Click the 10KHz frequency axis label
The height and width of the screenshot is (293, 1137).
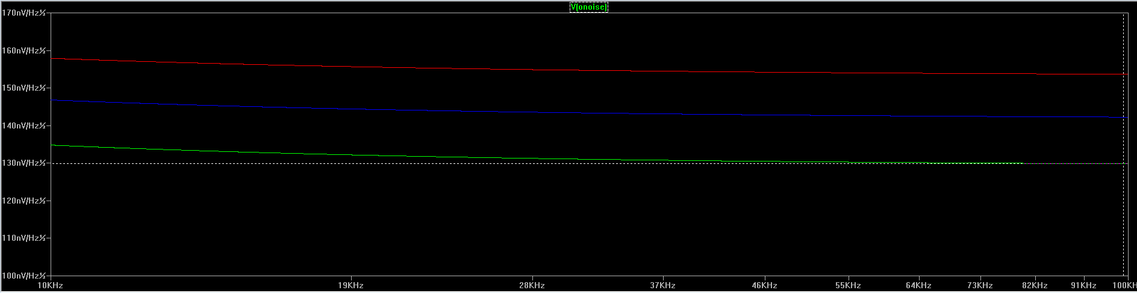51,285
